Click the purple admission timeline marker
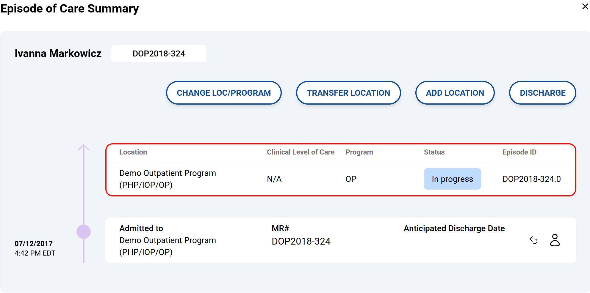Screen dimensions: 590x293 [84, 232]
